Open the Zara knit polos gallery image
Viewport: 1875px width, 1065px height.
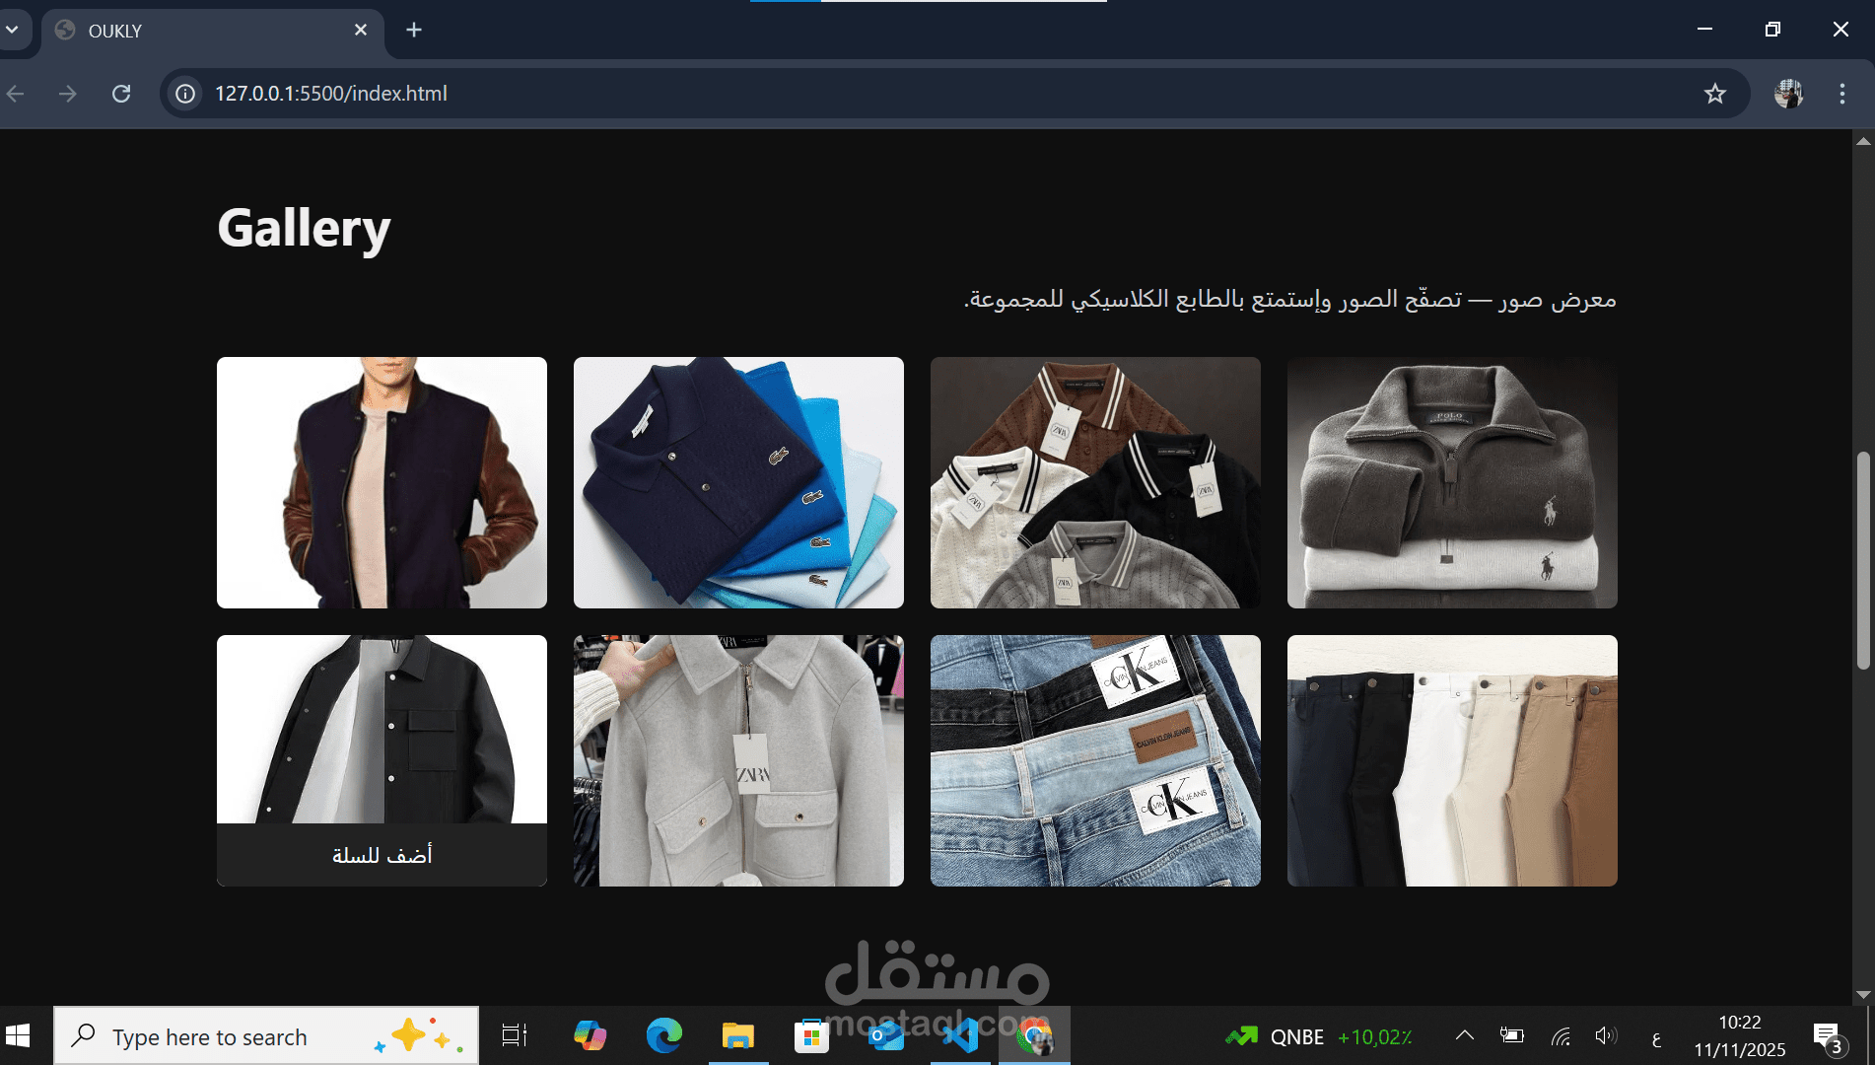tap(1095, 482)
